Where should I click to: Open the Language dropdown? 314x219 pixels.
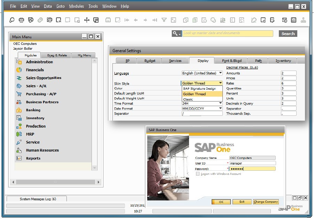[220, 73]
